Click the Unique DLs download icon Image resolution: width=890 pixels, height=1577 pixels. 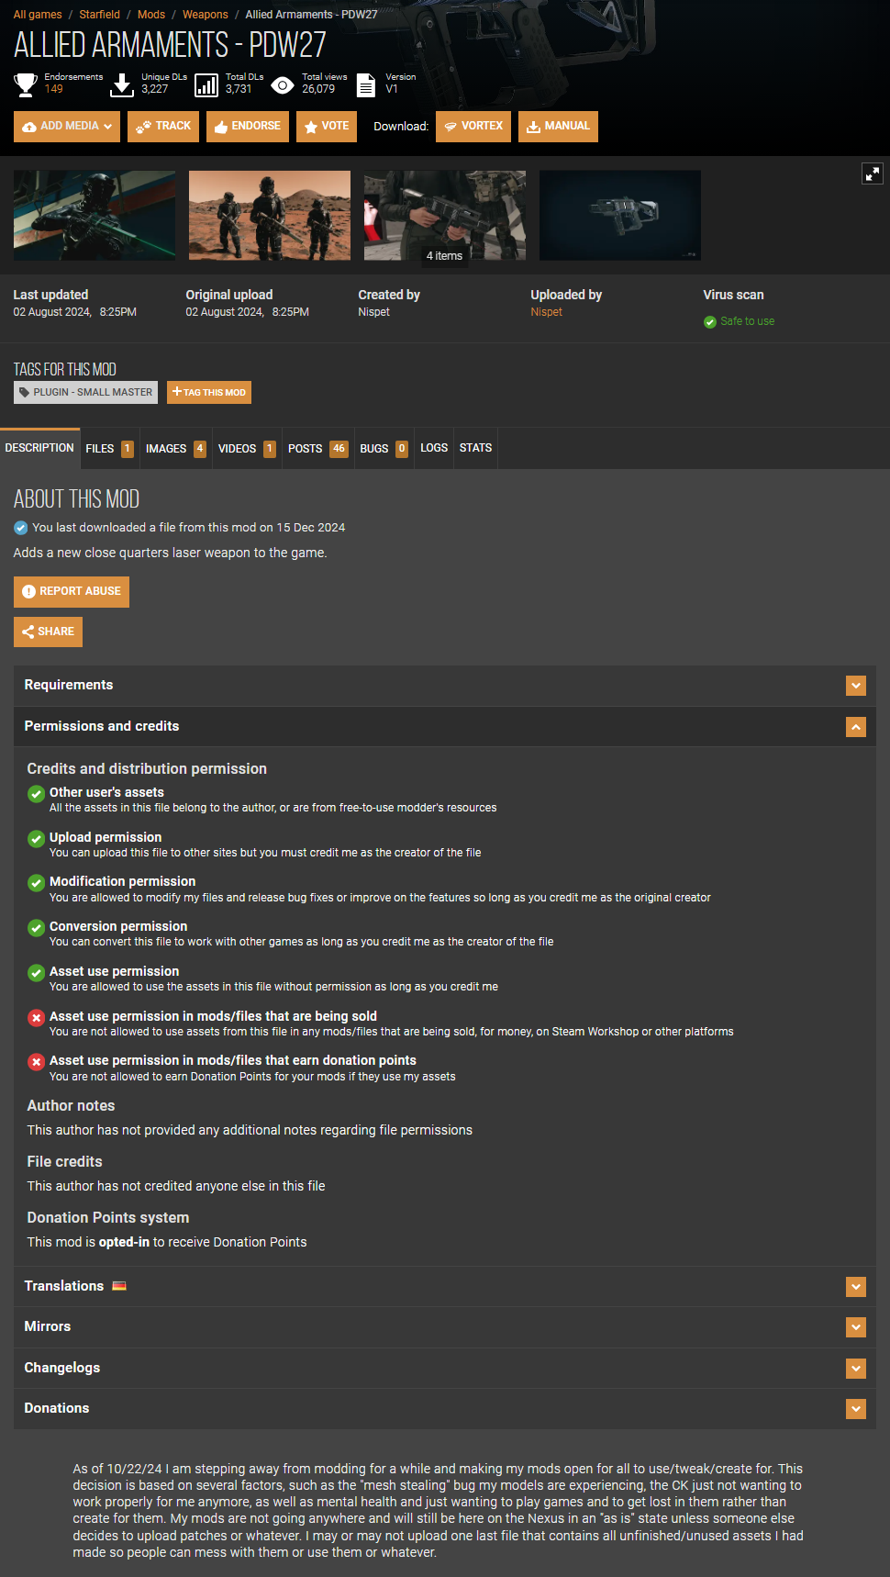tap(121, 85)
